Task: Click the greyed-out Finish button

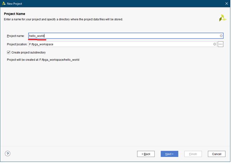Action: point(193,154)
